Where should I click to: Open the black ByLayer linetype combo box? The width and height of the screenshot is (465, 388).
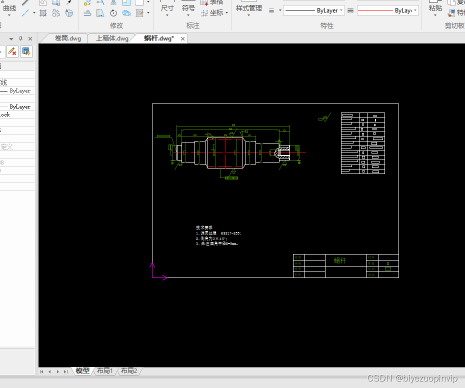[314, 10]
